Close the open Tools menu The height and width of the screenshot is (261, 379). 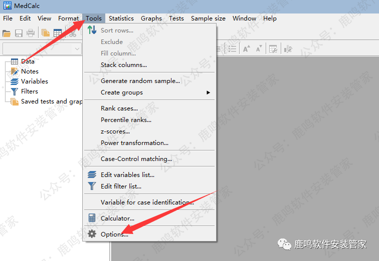click(94, 18)
